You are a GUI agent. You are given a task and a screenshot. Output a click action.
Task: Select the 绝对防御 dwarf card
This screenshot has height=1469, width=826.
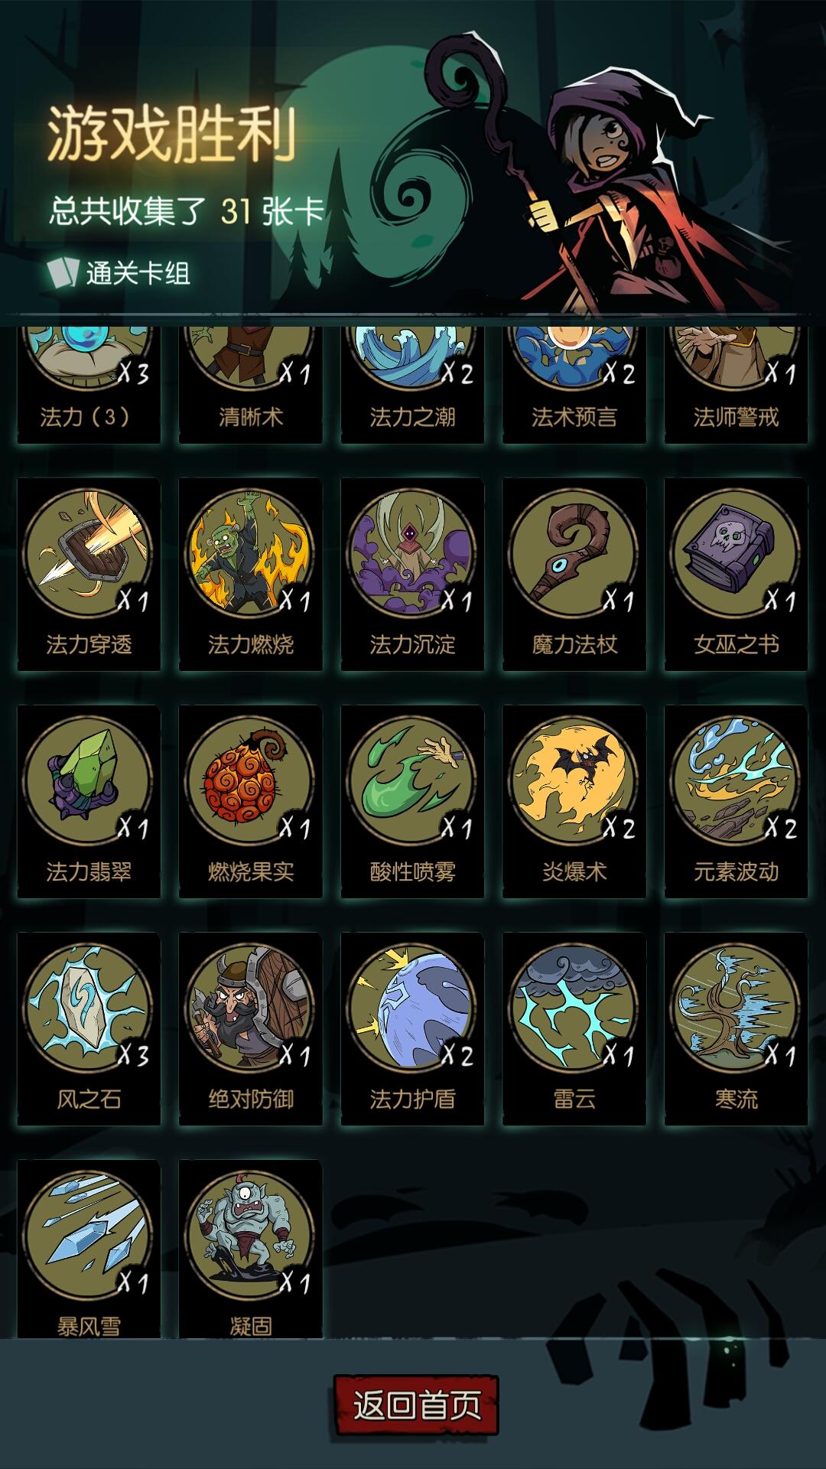coord(251,1029)
